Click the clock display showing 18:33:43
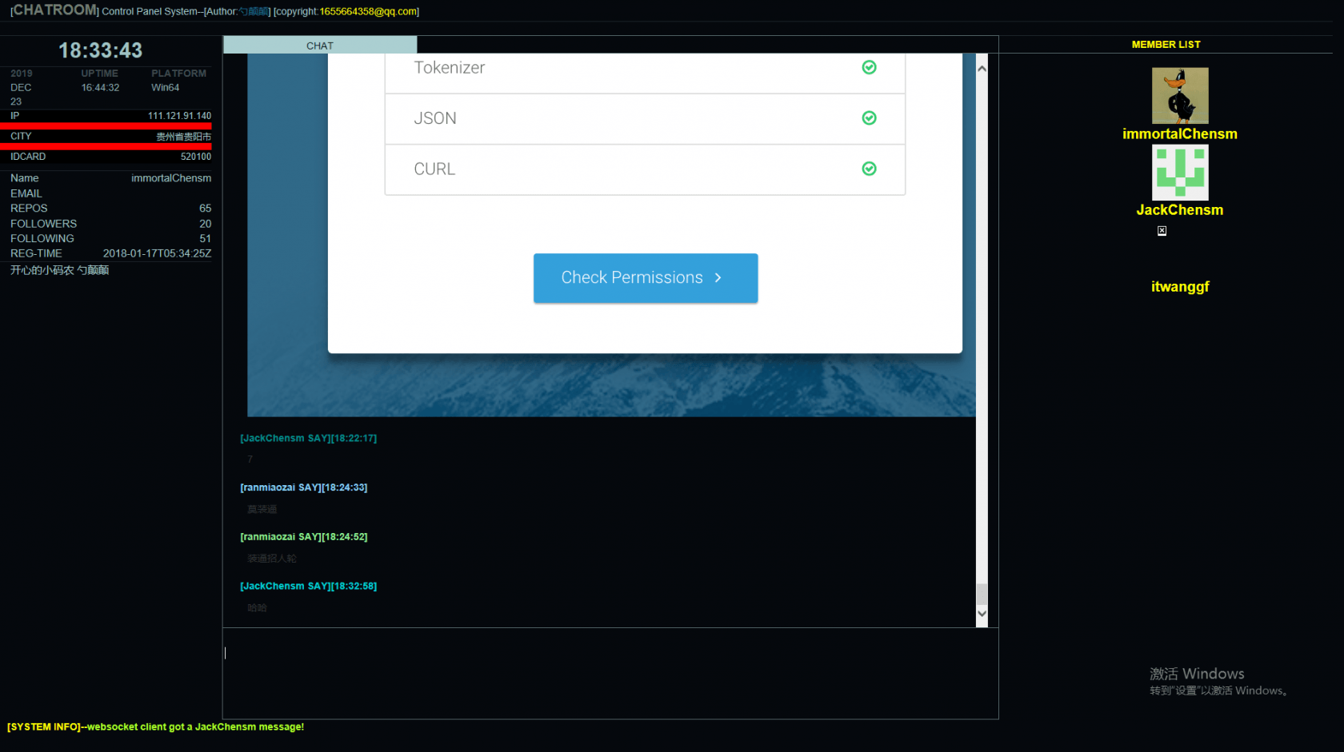The image size is (1344, 752). click(x=102, y=50)
